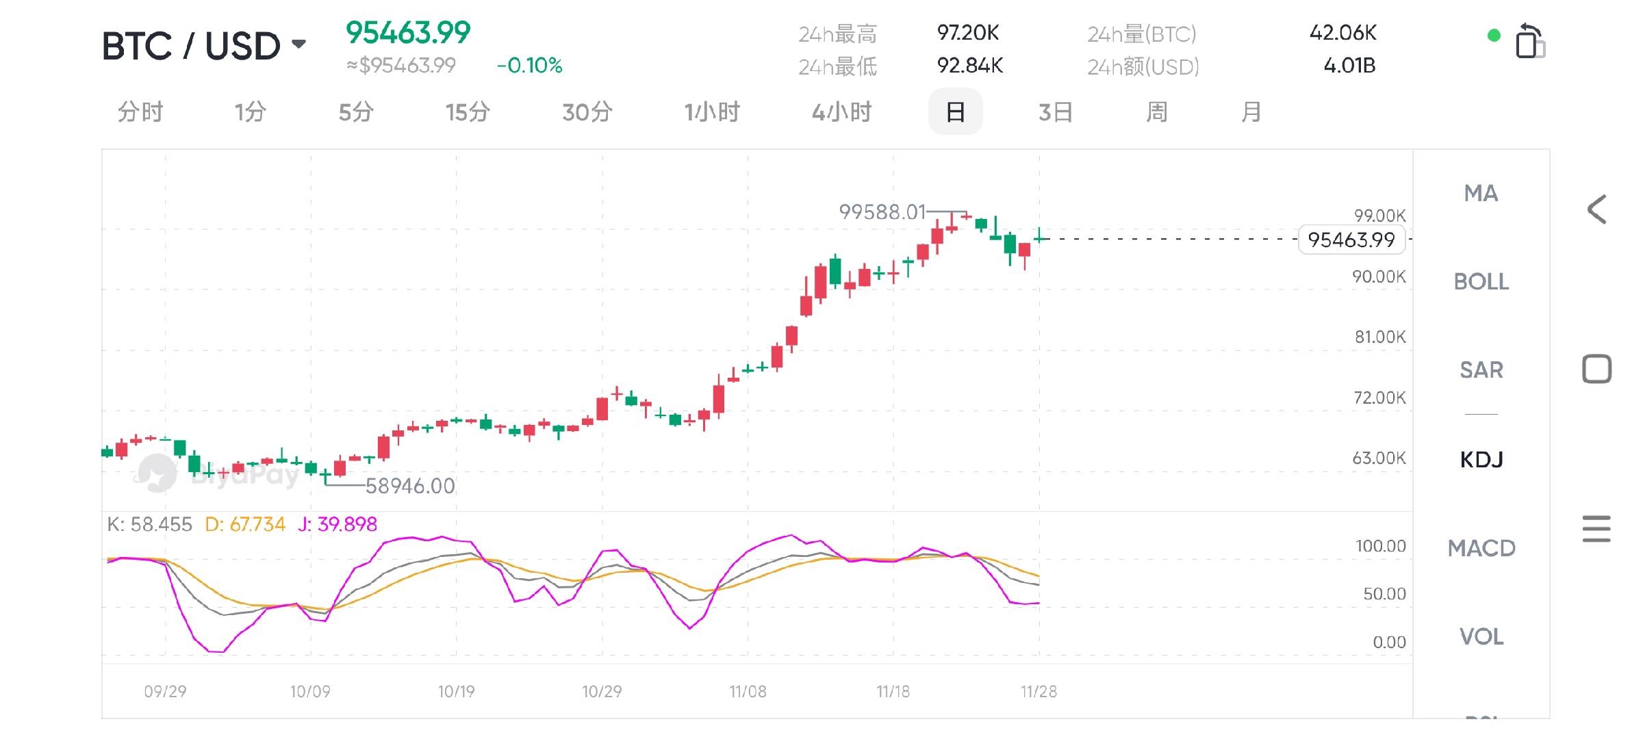Screen dimensions: 1643x739
Task: Switch to the 分时 timeframe tab
Action: click(140, 112)
